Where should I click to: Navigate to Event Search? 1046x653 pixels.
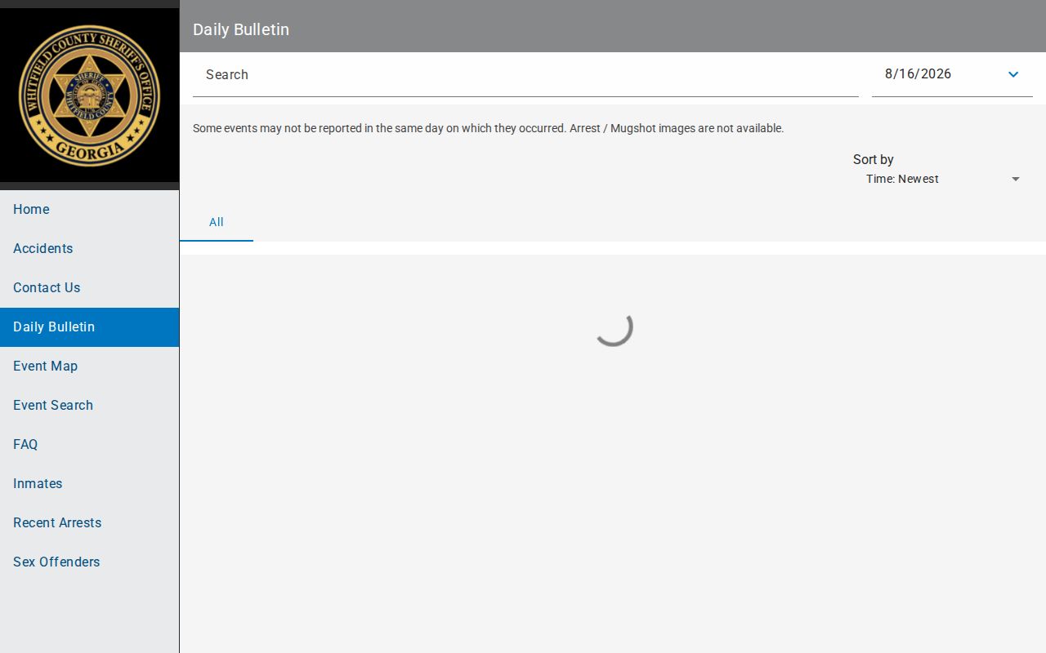tap(89, 406)
